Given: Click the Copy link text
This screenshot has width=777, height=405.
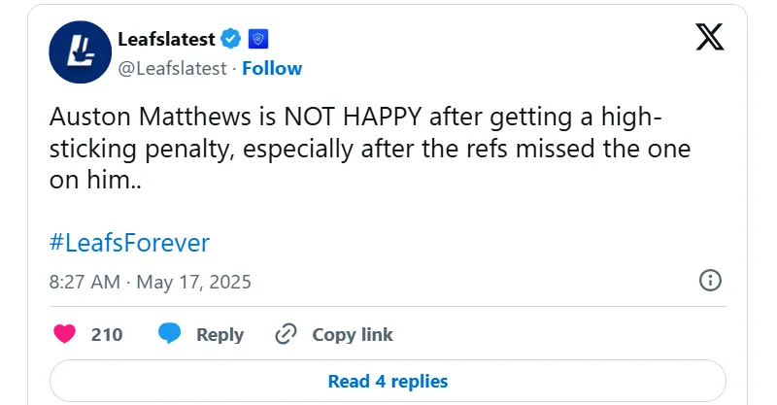Looking at the screenshot, I should (353, 335).
